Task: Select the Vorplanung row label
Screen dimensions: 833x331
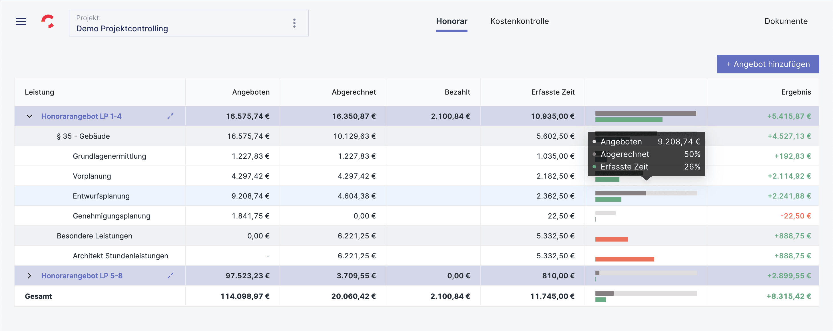Action: click(92, 176)
